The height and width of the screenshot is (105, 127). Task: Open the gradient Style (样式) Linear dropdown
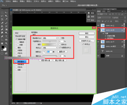click(50, 48)
